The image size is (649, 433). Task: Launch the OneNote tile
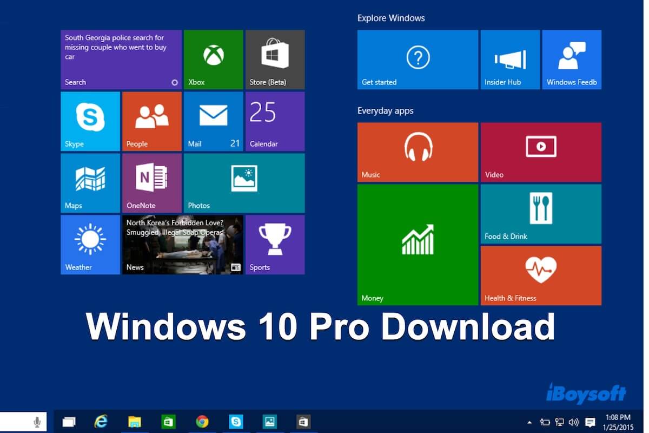click(x=151, y=183)
